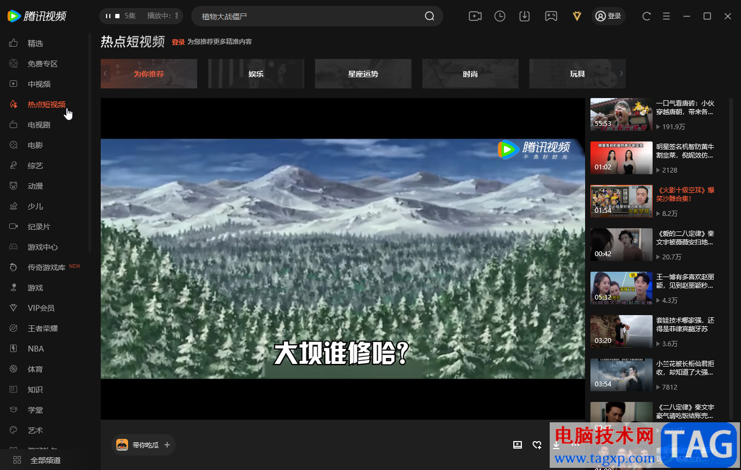Click the 少儿 sidebar icon
Image resolution: width=741 pixels, height=470 pixels.
click(x=13, y=206)
